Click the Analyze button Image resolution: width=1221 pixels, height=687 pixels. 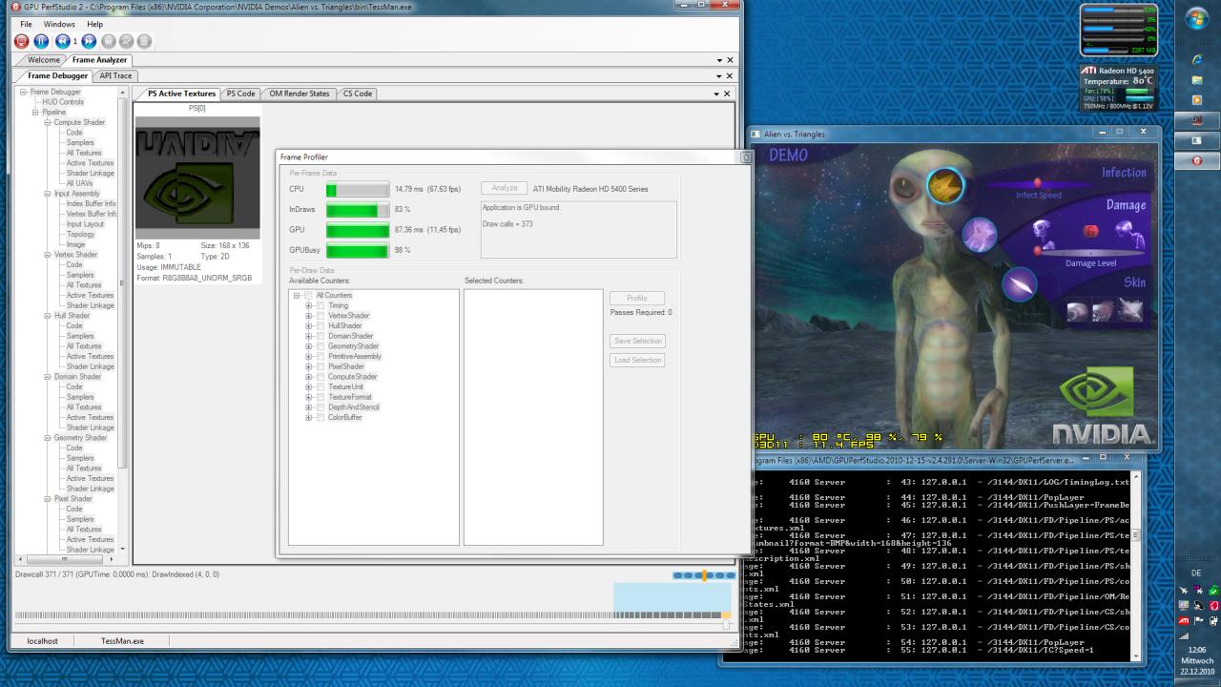(504, 188)
